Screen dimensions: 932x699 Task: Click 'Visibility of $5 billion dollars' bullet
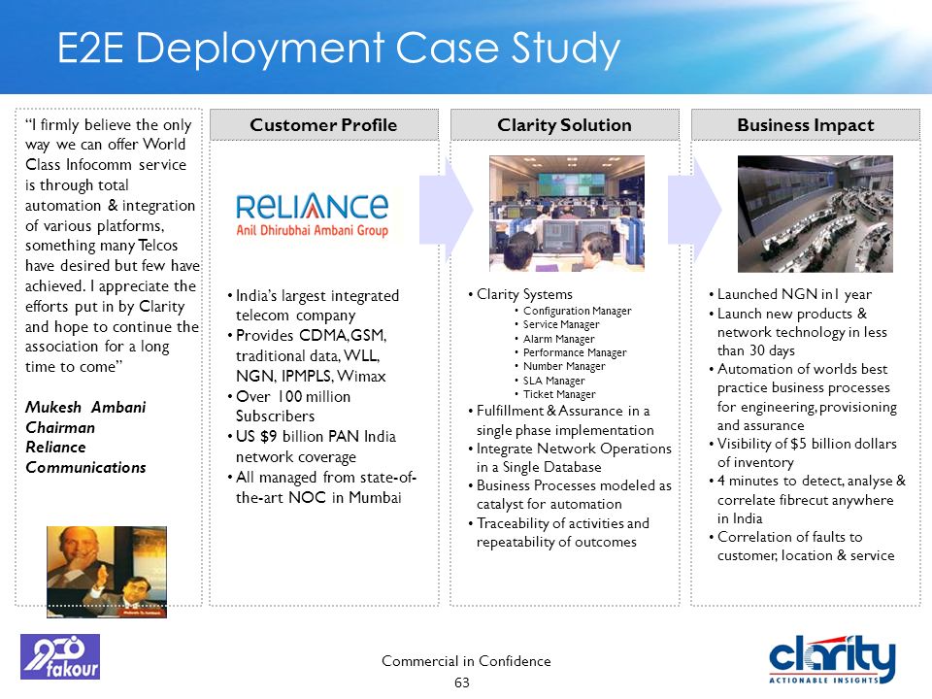pos(803,453)
